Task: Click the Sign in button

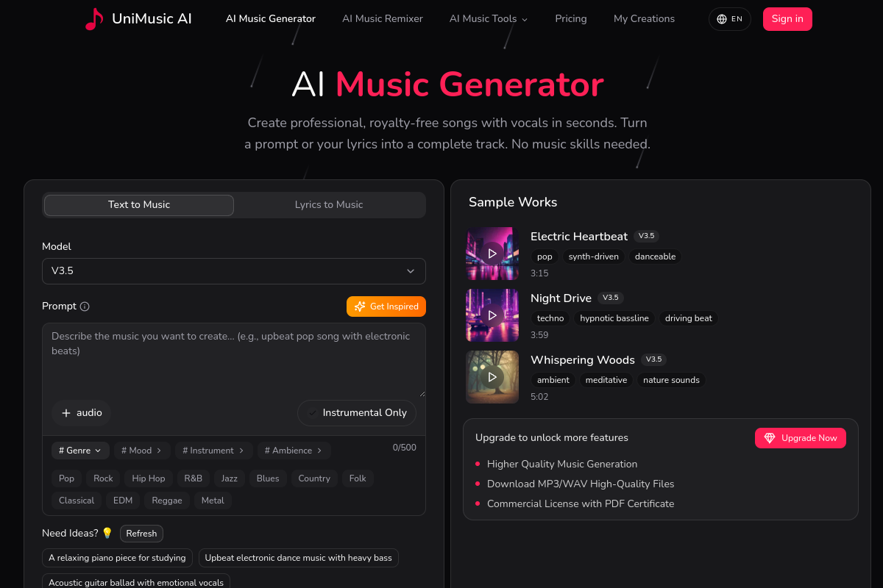Action: coord(787,19)
